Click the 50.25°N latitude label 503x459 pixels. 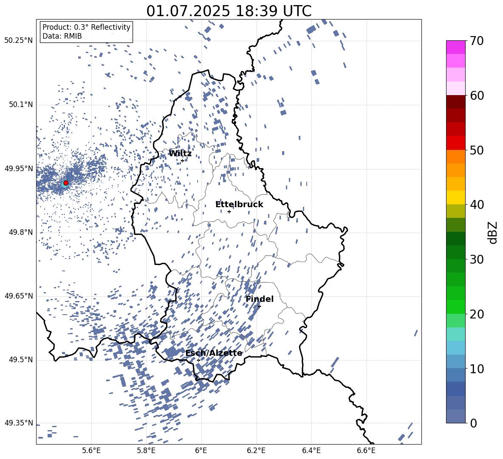click(19, 40)
